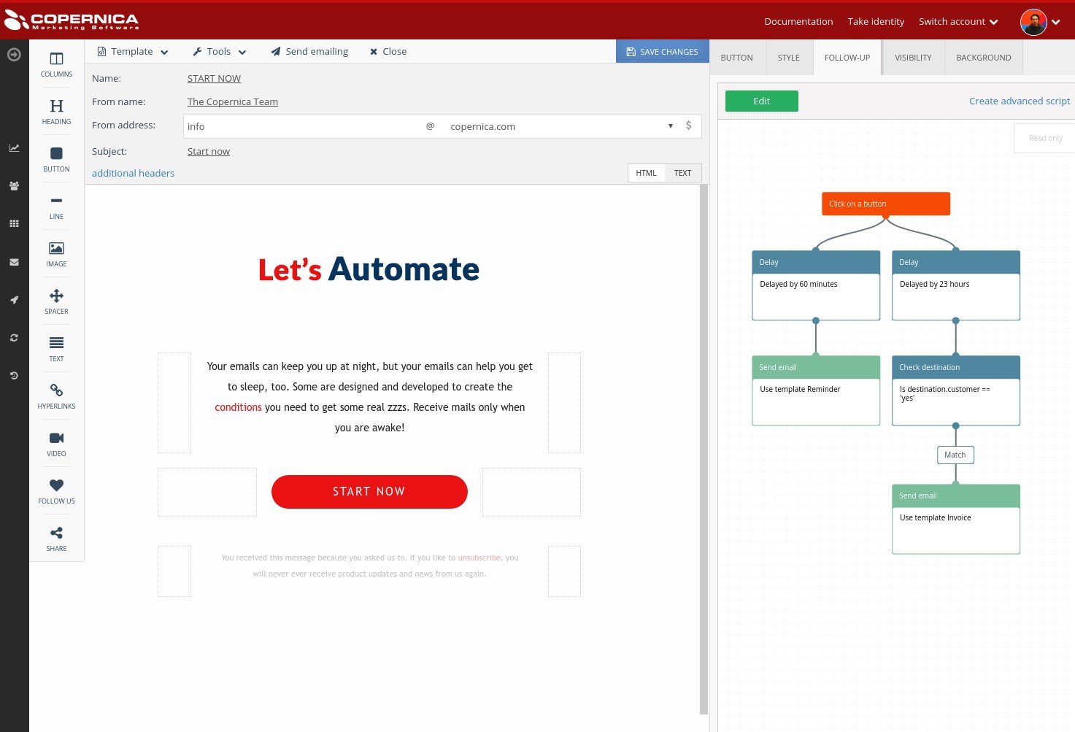Switch editor to HTML view
Viewport: 1075px width, 732px height.
click(646, 173)
